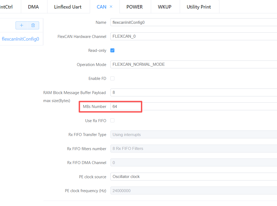This screenshot has width=277, height=206.
Task: Click the Rx FIFO filters number field
Action: (x=193, y=149)
